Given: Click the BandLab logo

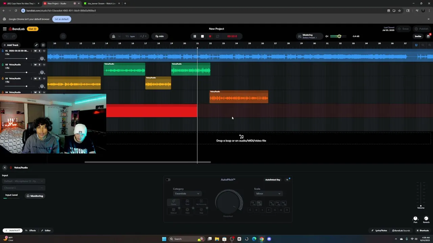Looking at the screenshot, I should (17, 29).
